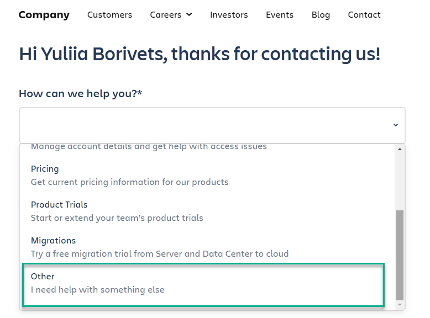
Task: Open the Contact page
Action: (x=364, y=15)
